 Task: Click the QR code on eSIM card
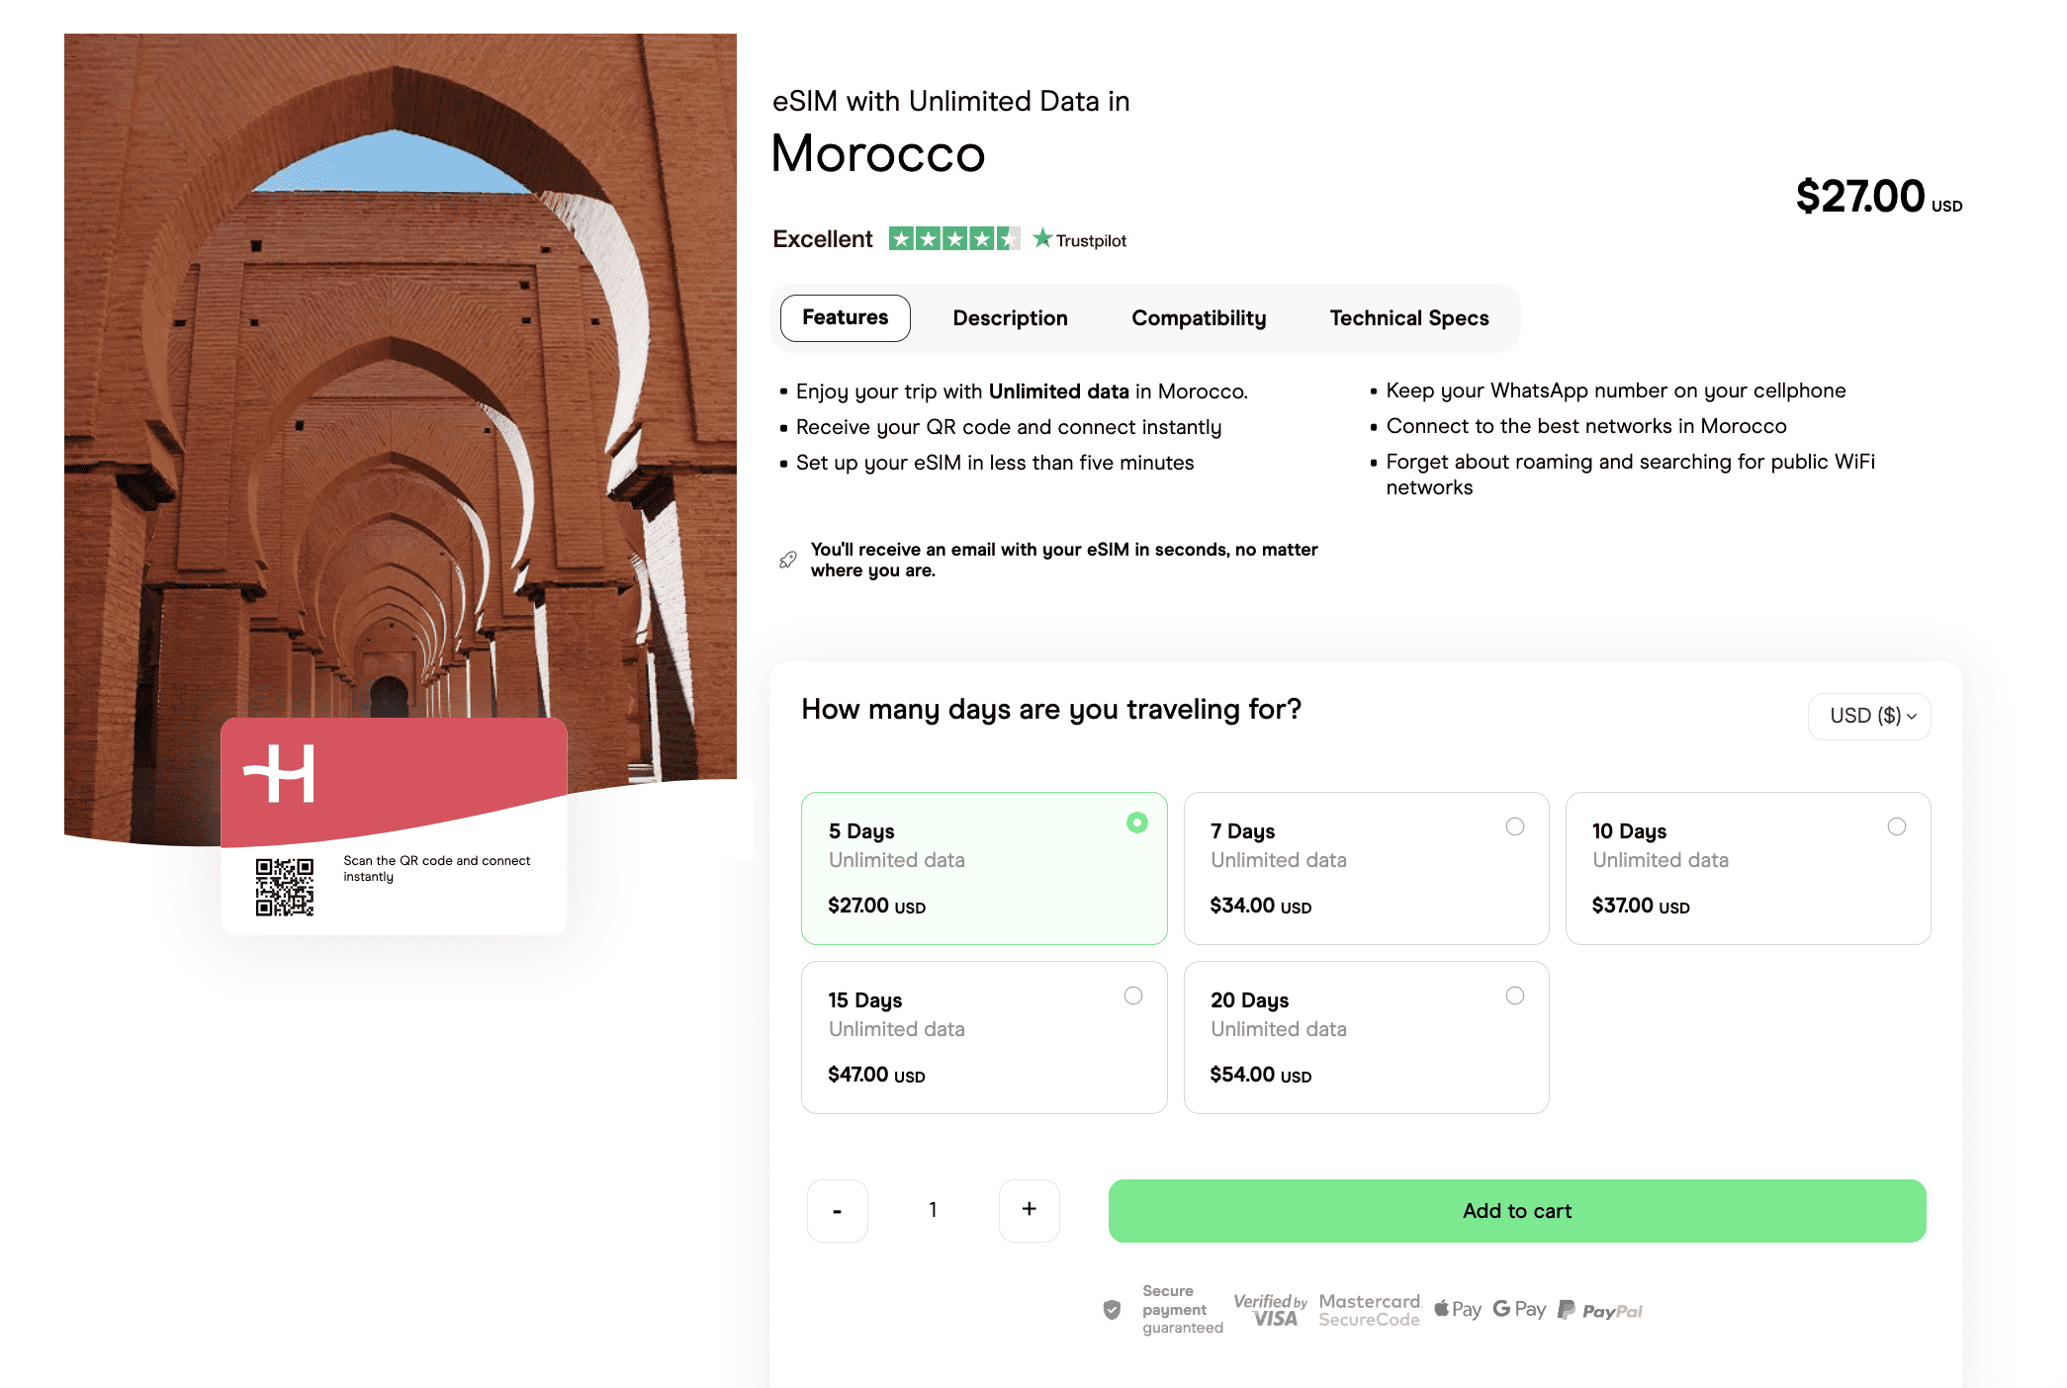(x=284, y=887)
